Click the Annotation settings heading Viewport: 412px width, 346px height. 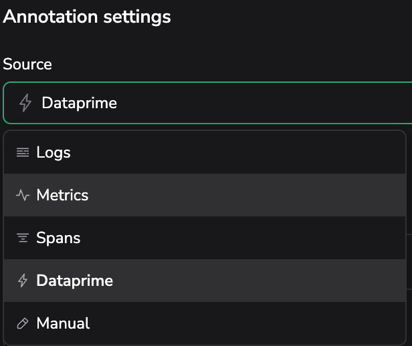(x=87, y=17)
